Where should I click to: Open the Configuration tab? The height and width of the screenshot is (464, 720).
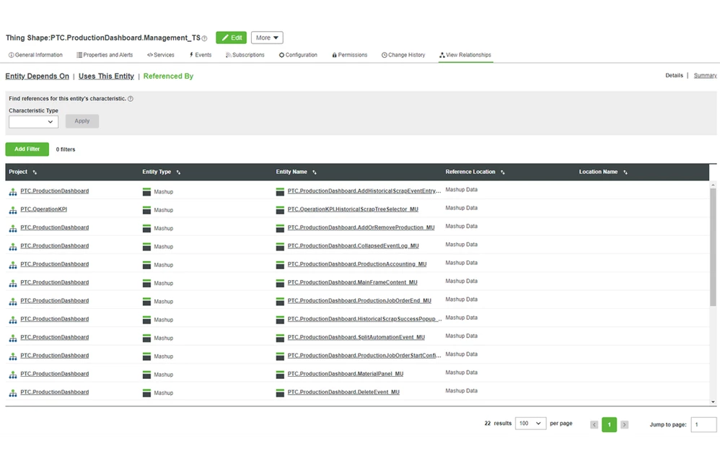pyautogui.click(x=298, y=55)
